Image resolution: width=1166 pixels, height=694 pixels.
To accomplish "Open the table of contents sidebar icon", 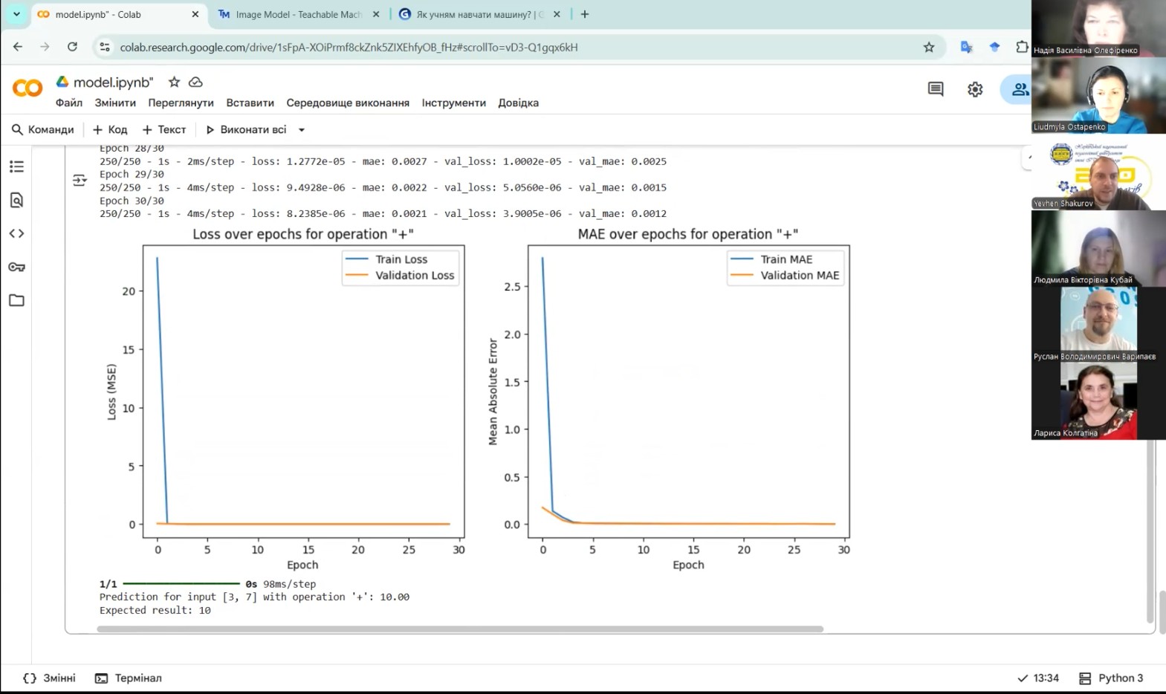I will tap(16, 166).
